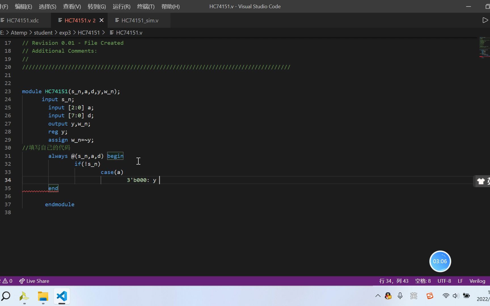Open the 编辑(E) menu
Image resolution: width=490 pixels, height=306 pixels.
(23, 6)
